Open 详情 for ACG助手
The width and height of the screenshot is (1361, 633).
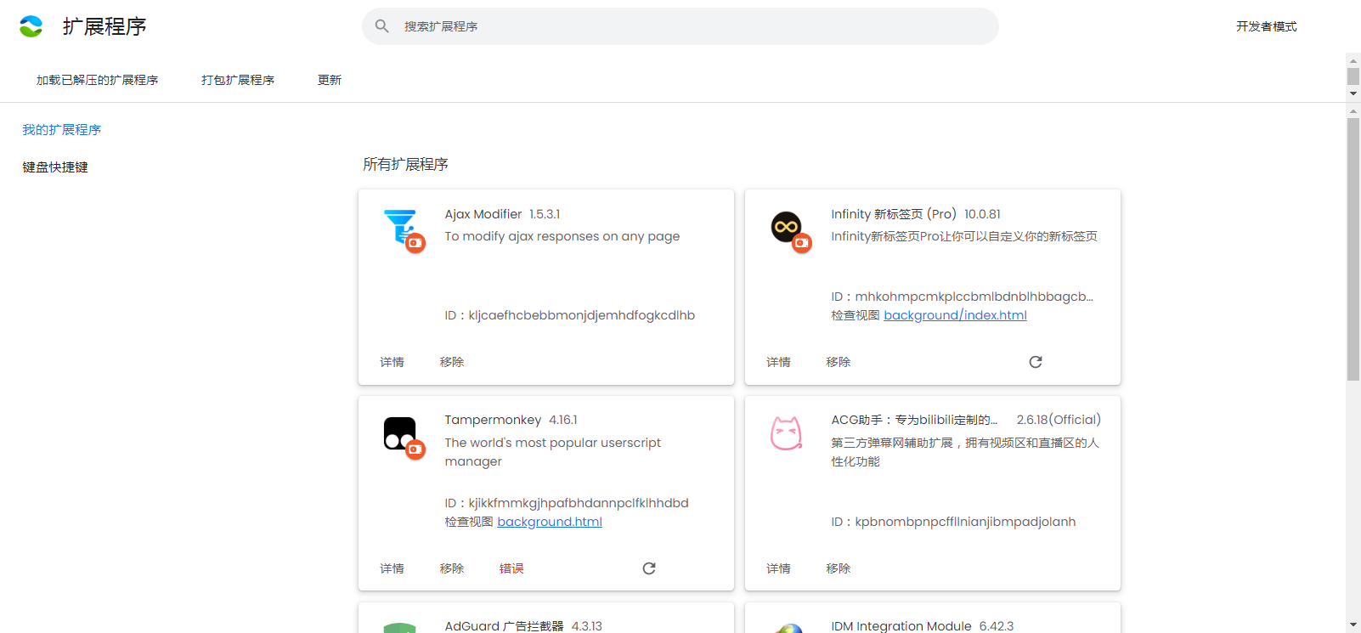[778, 568]
